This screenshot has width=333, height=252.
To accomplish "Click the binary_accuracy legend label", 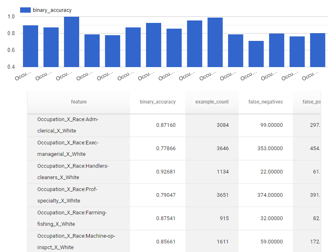I will 52,10.
